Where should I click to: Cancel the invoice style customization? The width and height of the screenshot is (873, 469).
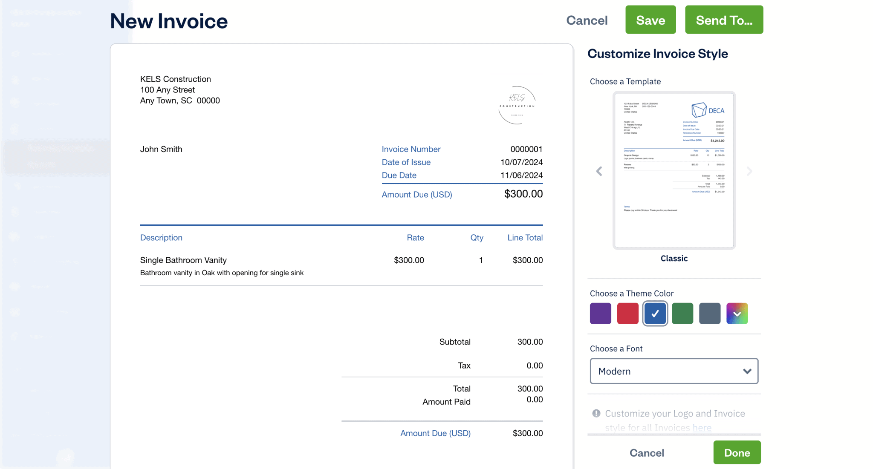(647, 452)
